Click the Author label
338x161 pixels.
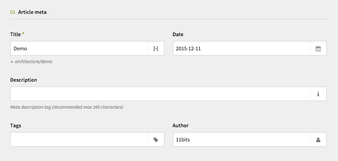click(x=180, y=126)
